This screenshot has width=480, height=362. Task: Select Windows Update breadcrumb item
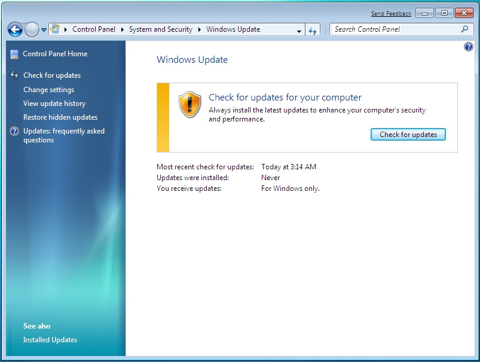tap(233, 29)
